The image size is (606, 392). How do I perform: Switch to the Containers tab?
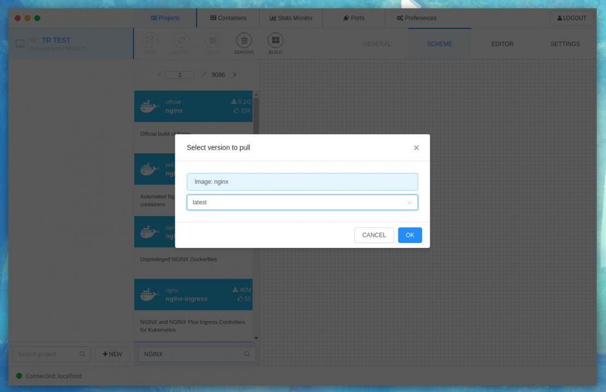click(x=227, y=17)
